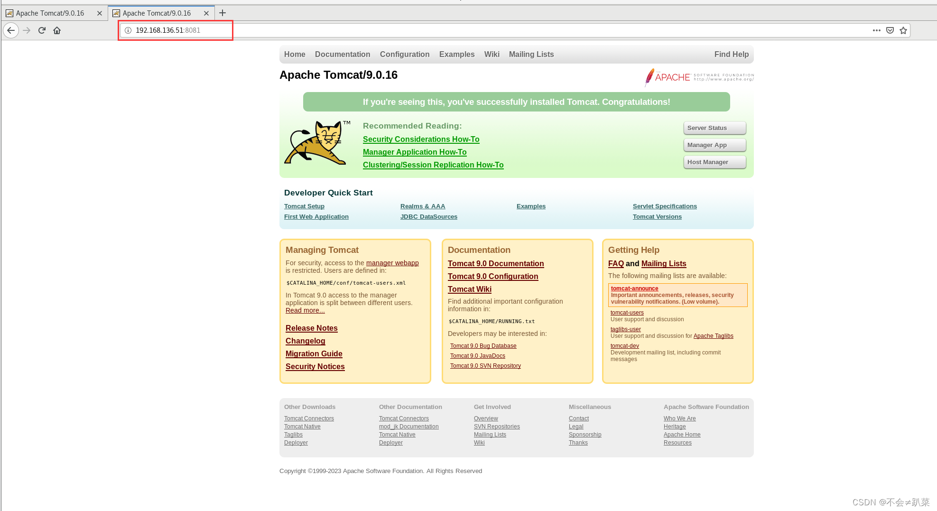
Task: Open Sponsorship link under Miscellaneous
Action: coord(585,435)
